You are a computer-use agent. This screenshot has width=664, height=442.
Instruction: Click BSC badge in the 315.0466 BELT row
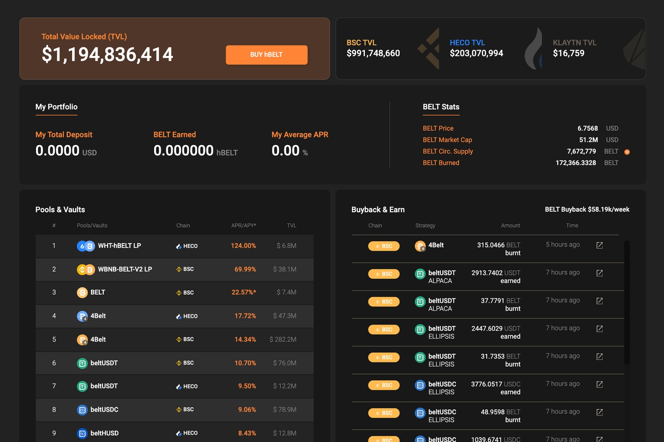click(384, 246)
